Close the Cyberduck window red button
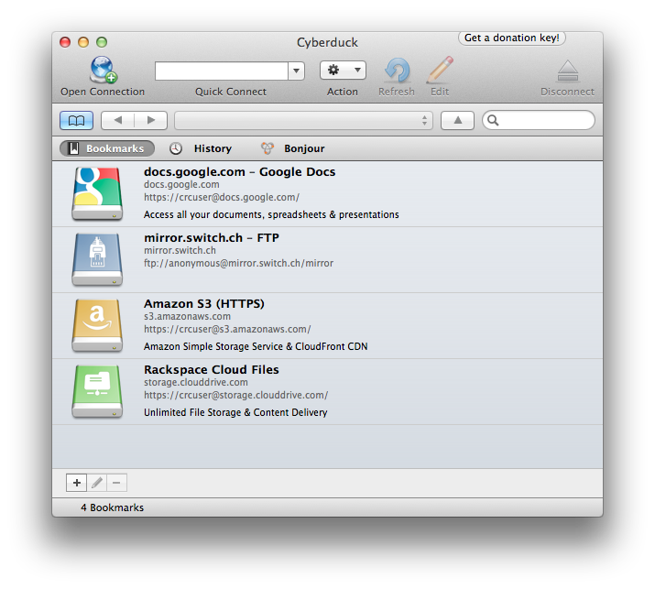 [x=65, y=42]
